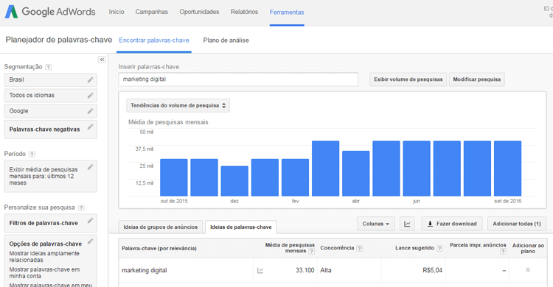
Task: Sort by Palavra-chave (por relevância) column
Action: pyautogui.click(x=159, y=248)
